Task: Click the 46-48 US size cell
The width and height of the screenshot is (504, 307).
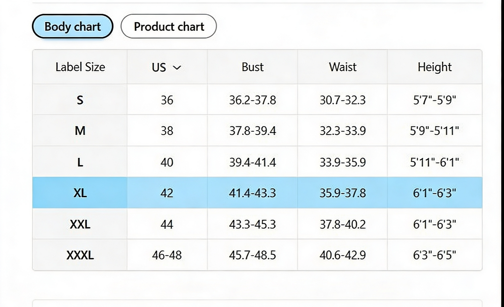Action: [x=167, y=255]
